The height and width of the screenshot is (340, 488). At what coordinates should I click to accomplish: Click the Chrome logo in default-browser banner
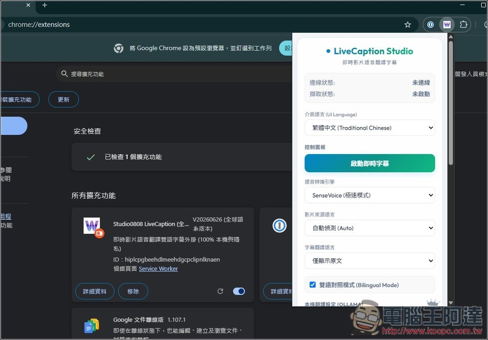click(118, 48)
